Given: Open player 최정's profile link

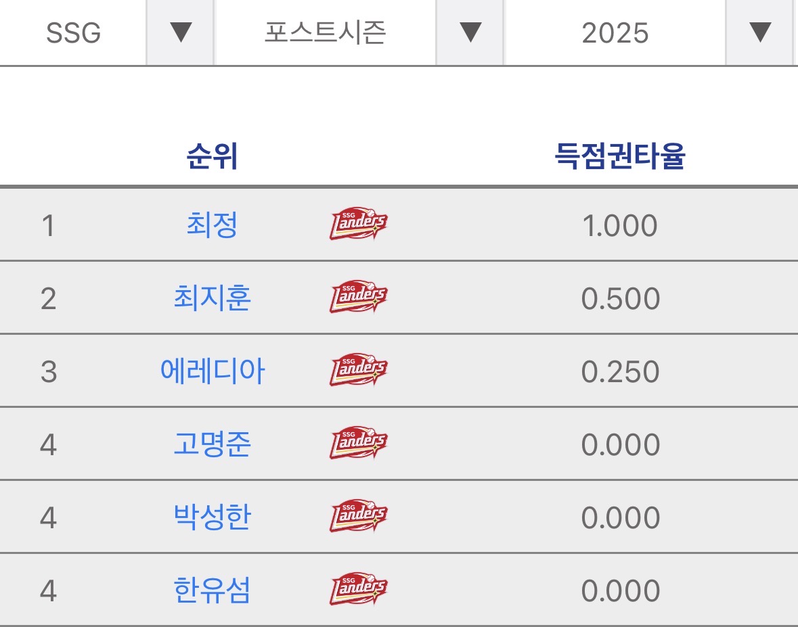Looking at the screenshot, I should pyautogui.click(x=212, y=225).
